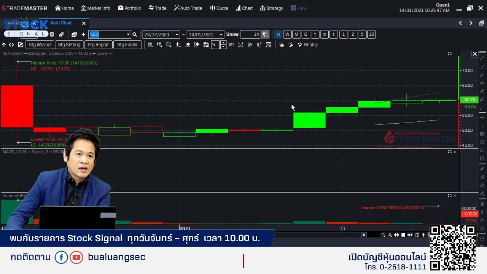Switch to the Auto Chart tab

(x=61, y=23)
